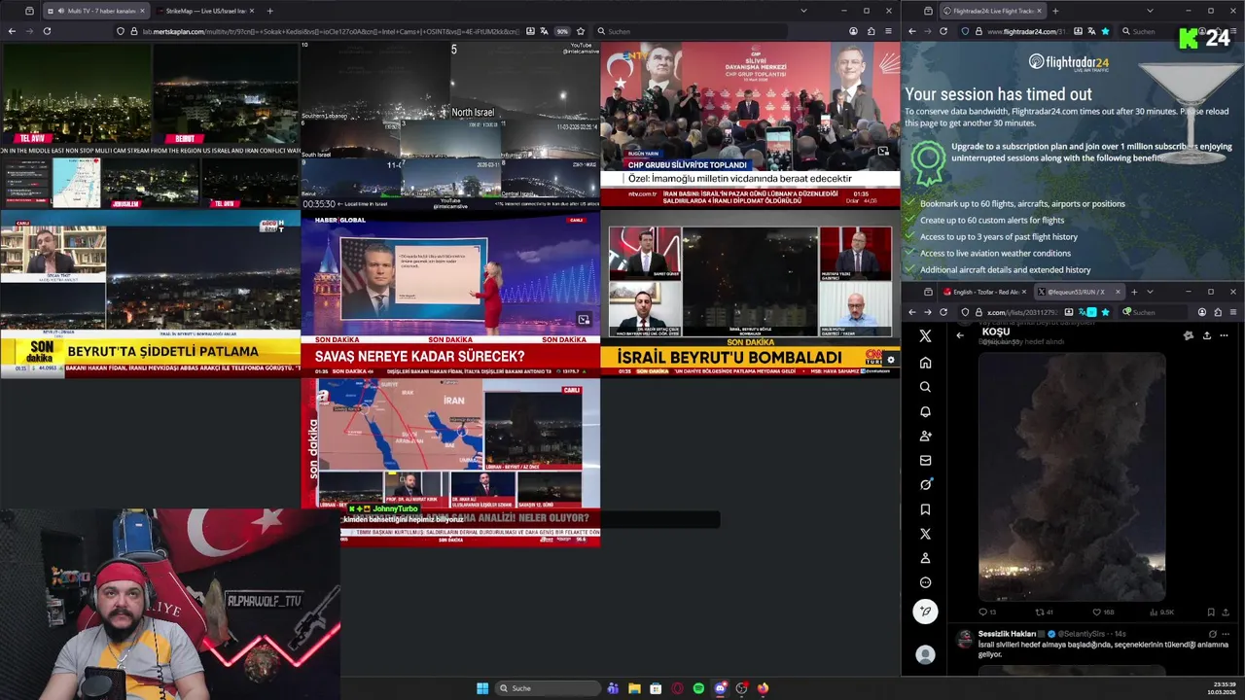Image resolution: width=1245 pixels, height=700 pixels.
Task: Go back in the Multi TV window
Action: (x=12, y=31)
